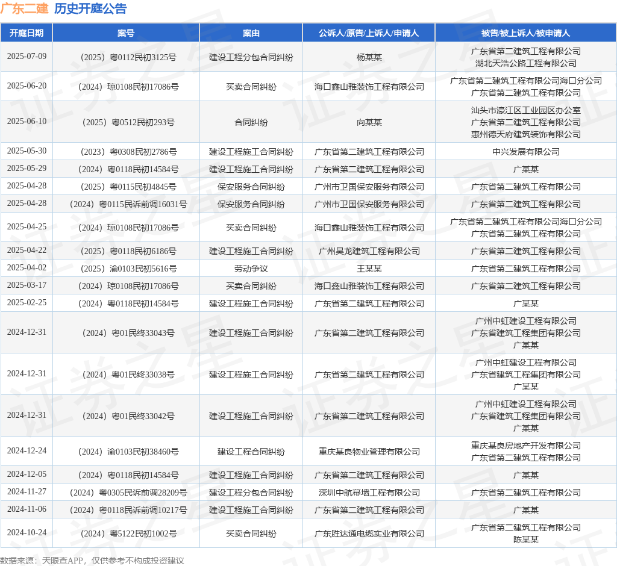
Task: Select date cell 2025-06-20
Action: click(x=27, y=86)
